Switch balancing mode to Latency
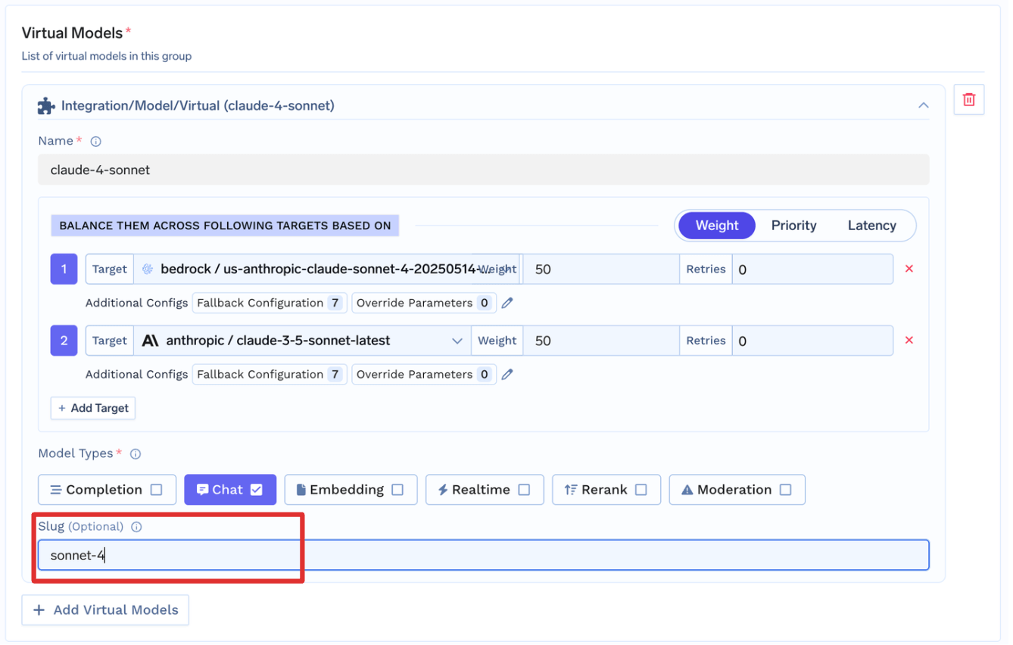 click(871, 226)
